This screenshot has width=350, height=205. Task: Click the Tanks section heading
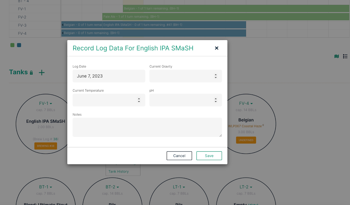18,72
